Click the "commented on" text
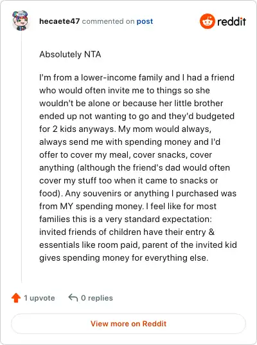Screen dimensions: 257x345 (108, 21)
